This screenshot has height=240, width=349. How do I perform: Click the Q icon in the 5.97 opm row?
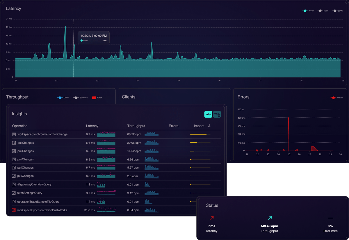click(14, 167)
